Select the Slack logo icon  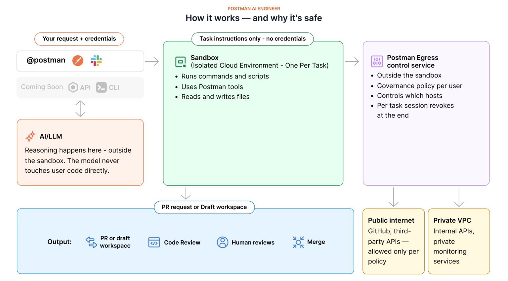point(96,61)
